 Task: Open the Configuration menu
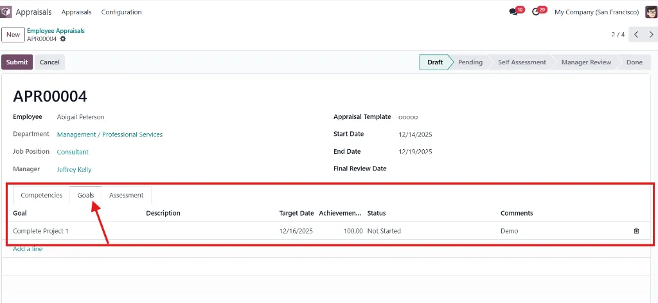[121, 12]
